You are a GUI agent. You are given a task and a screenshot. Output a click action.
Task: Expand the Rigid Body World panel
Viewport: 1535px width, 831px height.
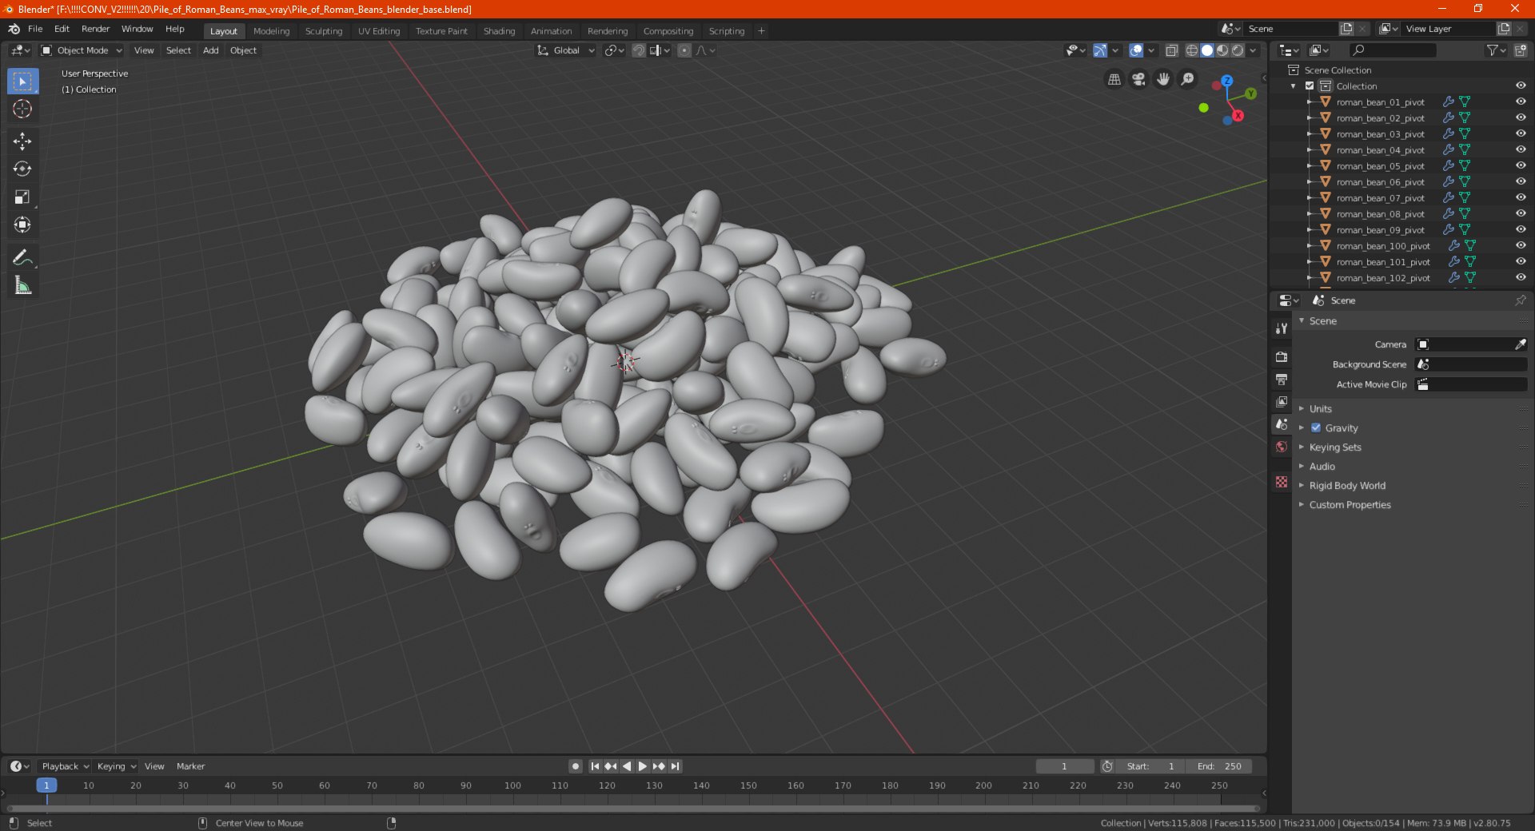pyautogui.click(x=1347, y=486)
